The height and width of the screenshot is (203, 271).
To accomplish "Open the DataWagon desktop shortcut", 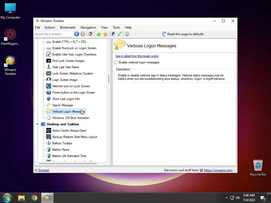I will tap(10, 37).
